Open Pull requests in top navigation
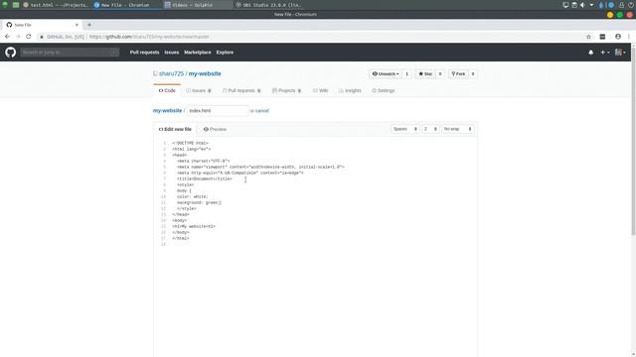The image size is (636, 357). click(144, 53)
